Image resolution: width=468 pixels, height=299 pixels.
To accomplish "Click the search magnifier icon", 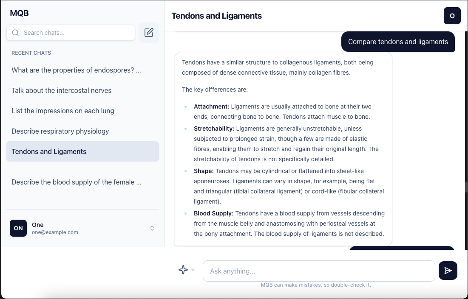I will coord(16,33).
